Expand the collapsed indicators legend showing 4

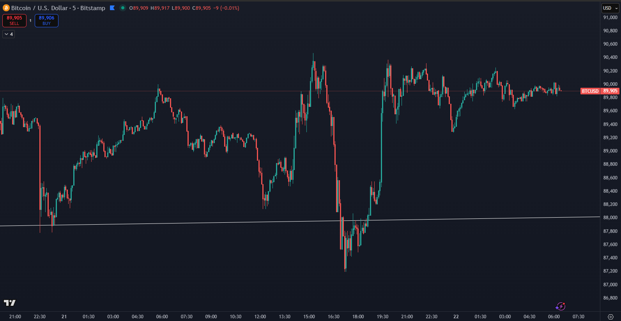click(9, 34)
